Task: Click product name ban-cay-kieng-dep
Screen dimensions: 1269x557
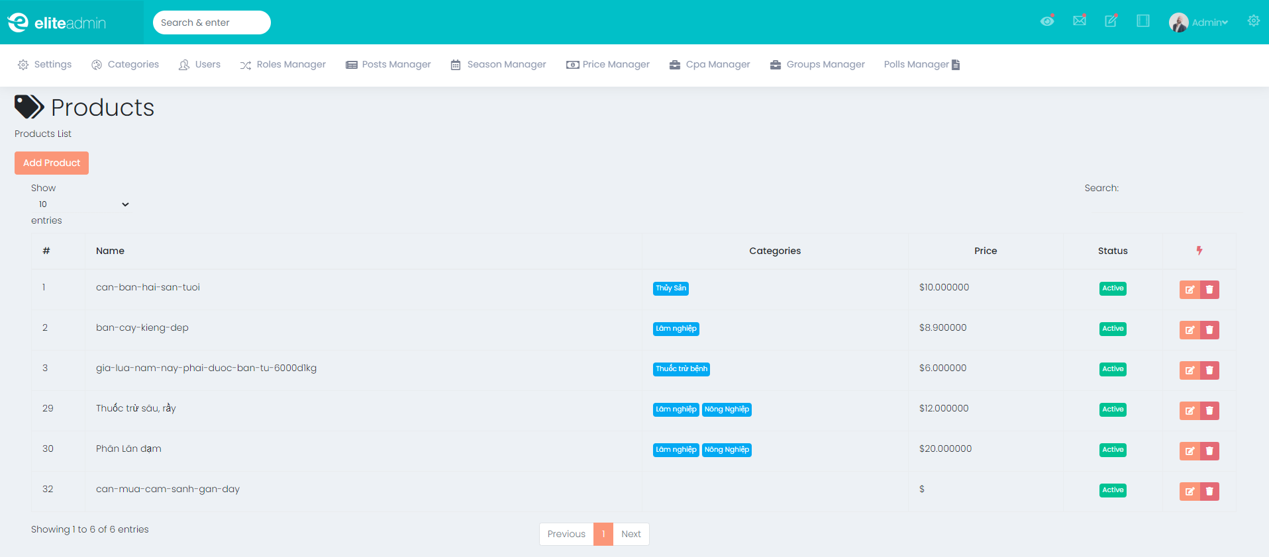Action: (142, 327)
